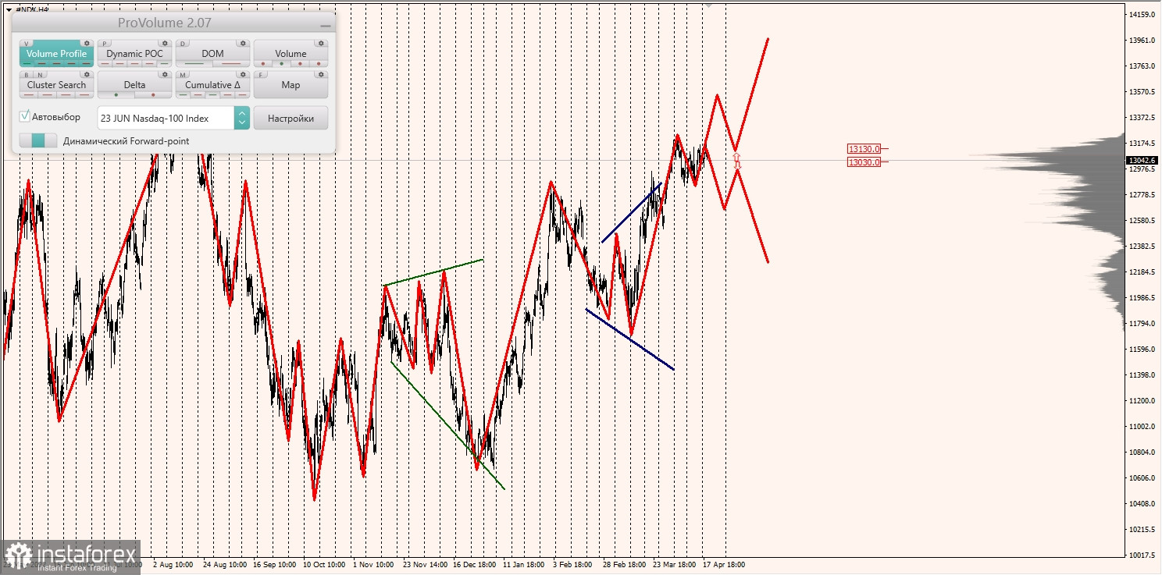The image size is (1162, 575).
Task: Open Cluster Search settings gear
Action: point(87,75)
